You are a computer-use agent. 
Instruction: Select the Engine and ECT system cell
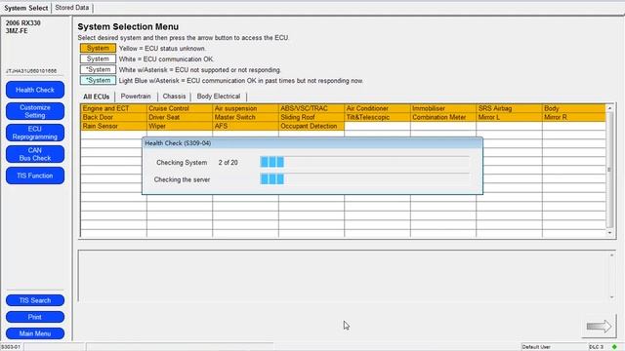[x=113, y=108]
